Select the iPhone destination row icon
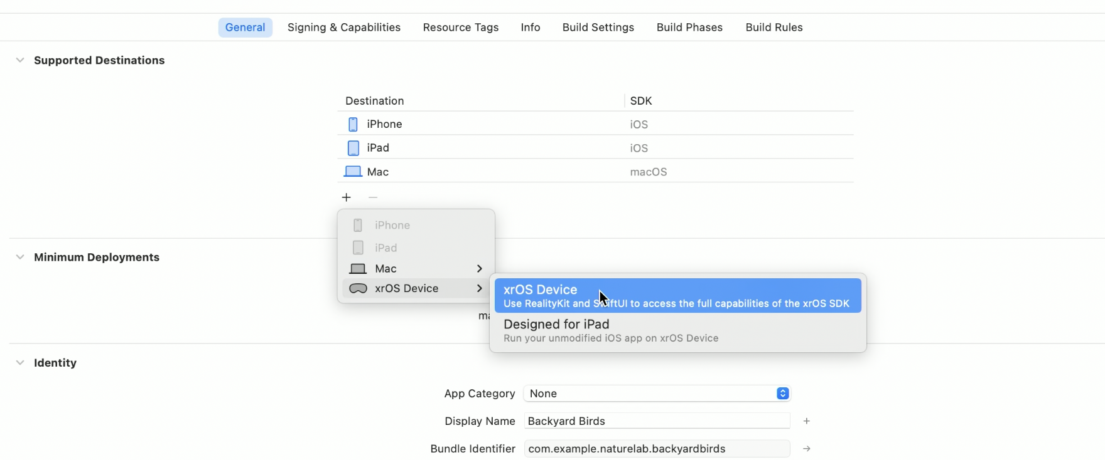The width and height of the screenshot is (1105, 460). point(353,124)
